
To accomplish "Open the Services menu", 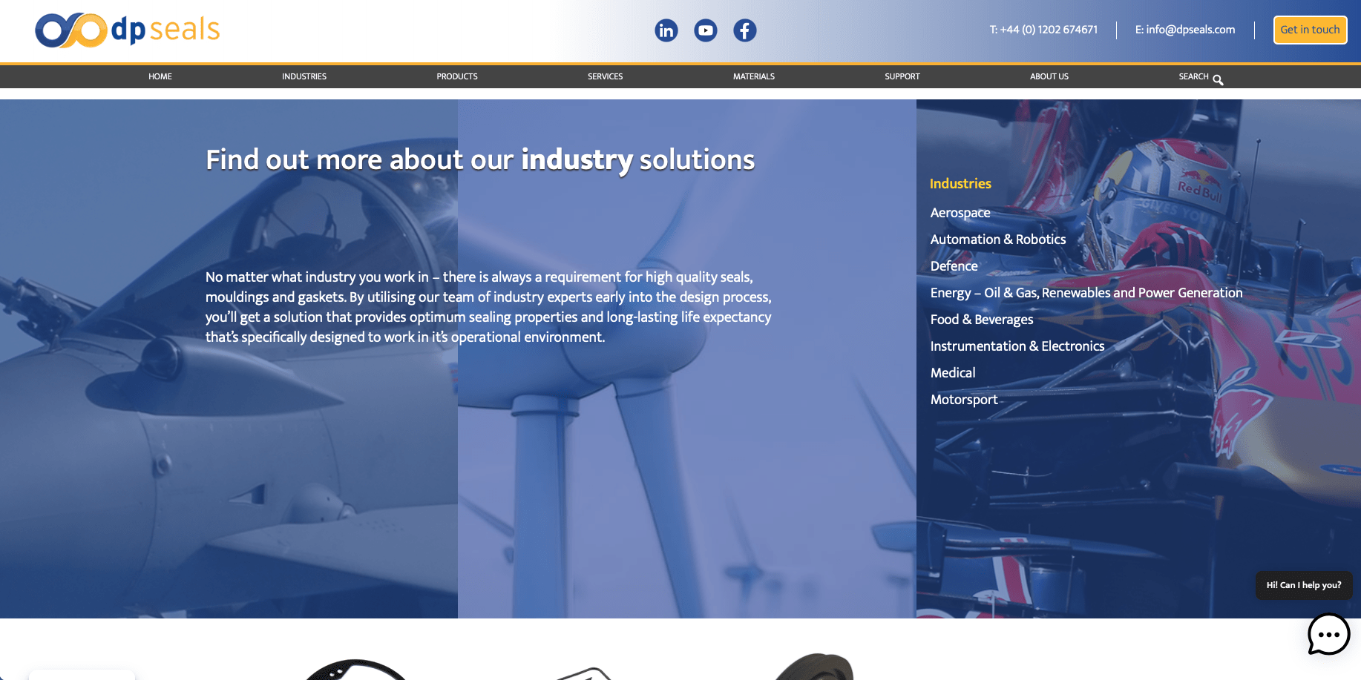I will (x=605, y=76).
